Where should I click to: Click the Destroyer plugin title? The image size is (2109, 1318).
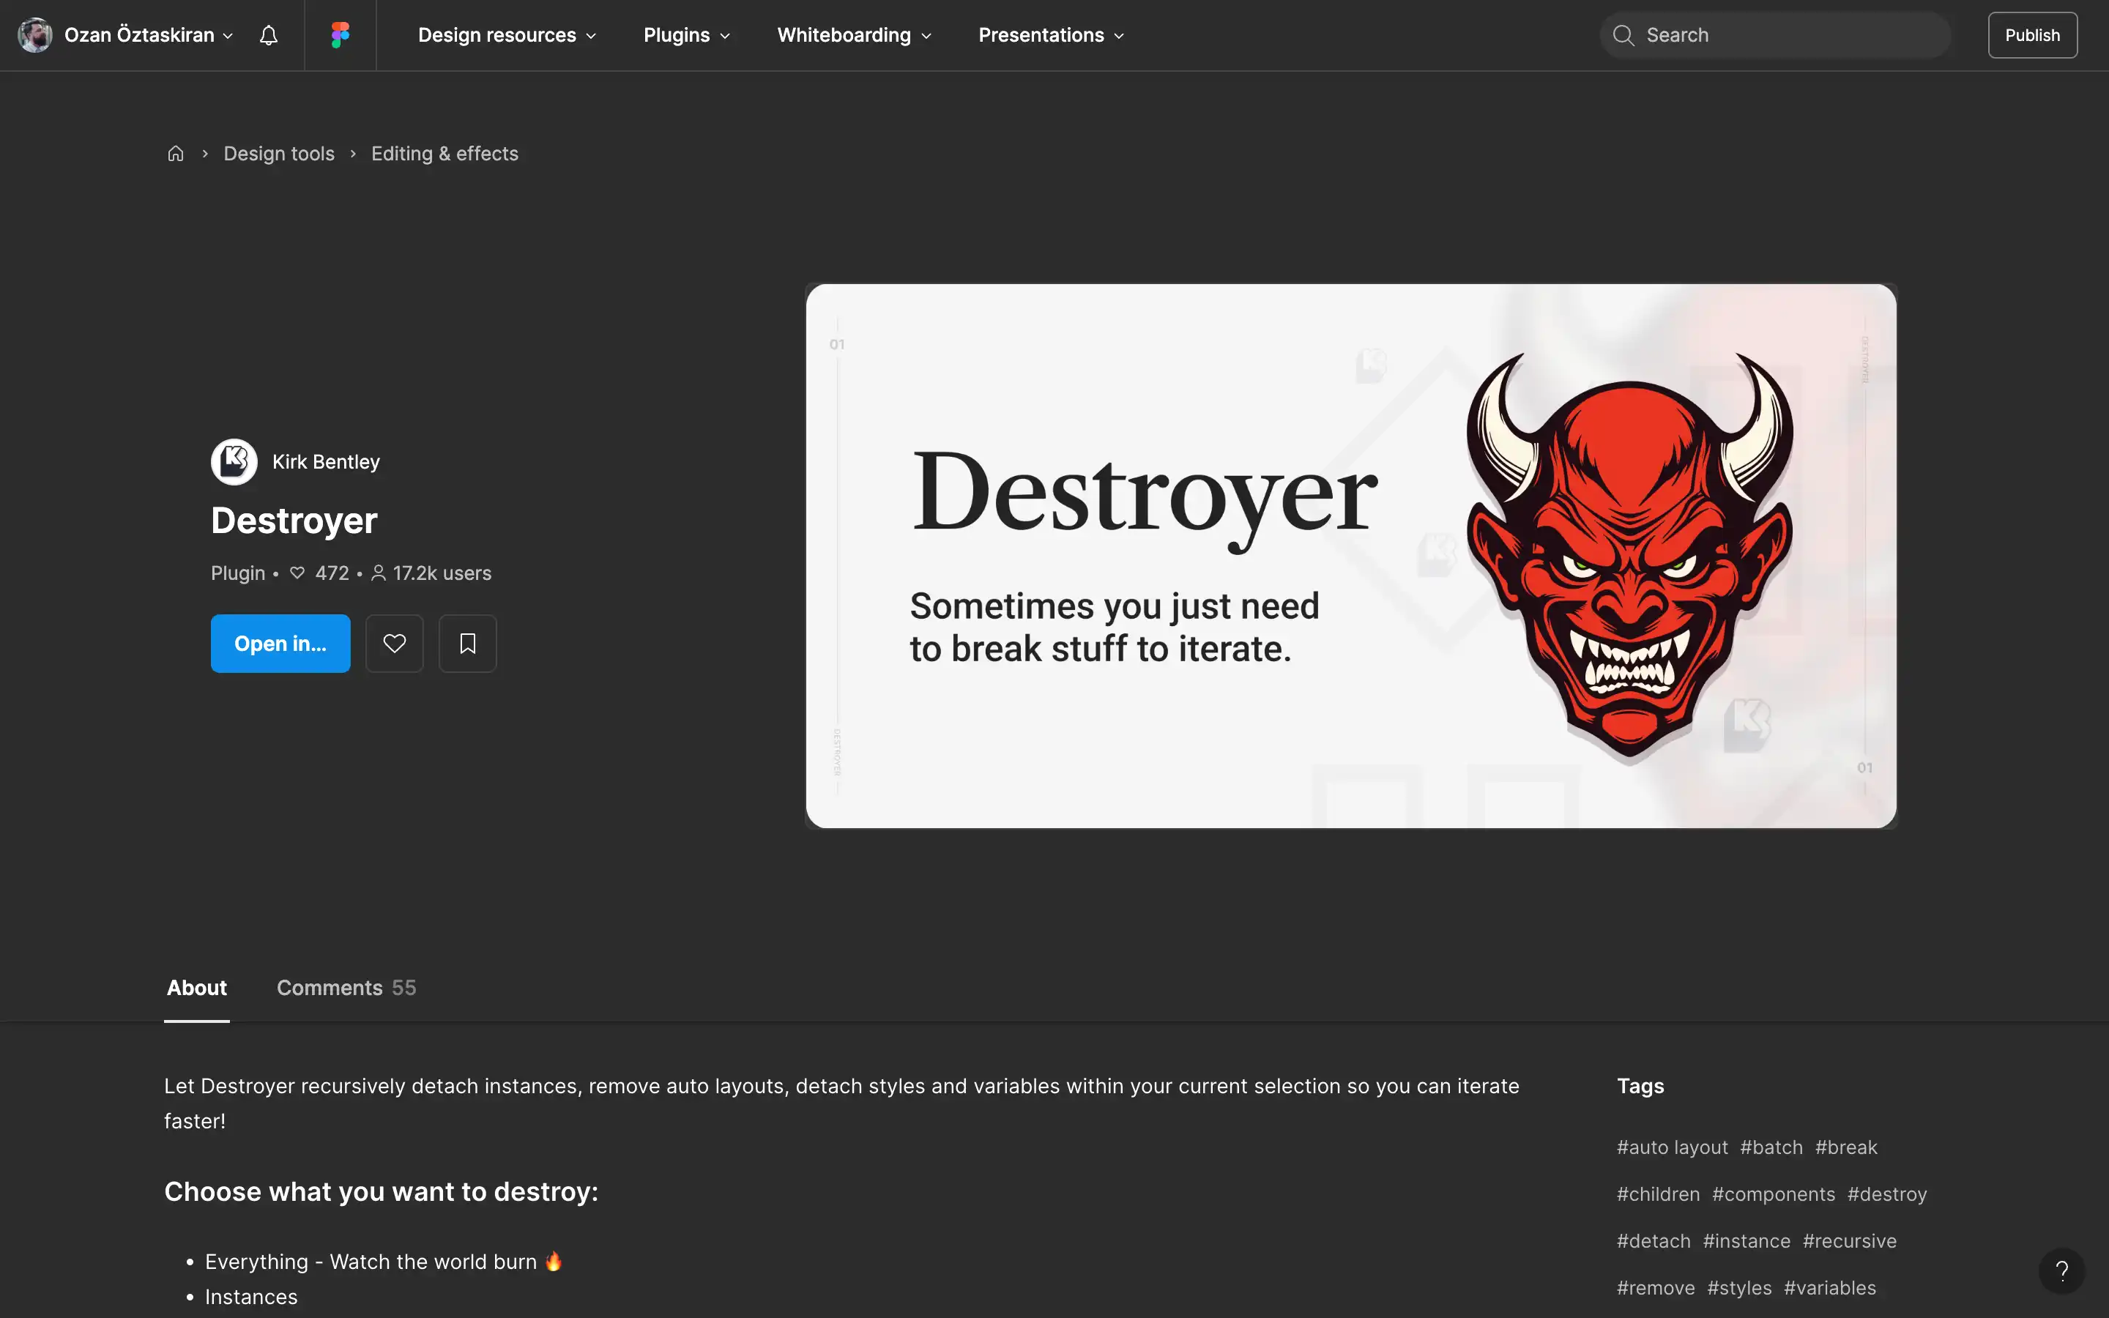pyautogui.click(x=294, y=521)
